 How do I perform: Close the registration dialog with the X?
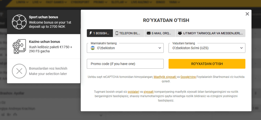click(247, 14)
